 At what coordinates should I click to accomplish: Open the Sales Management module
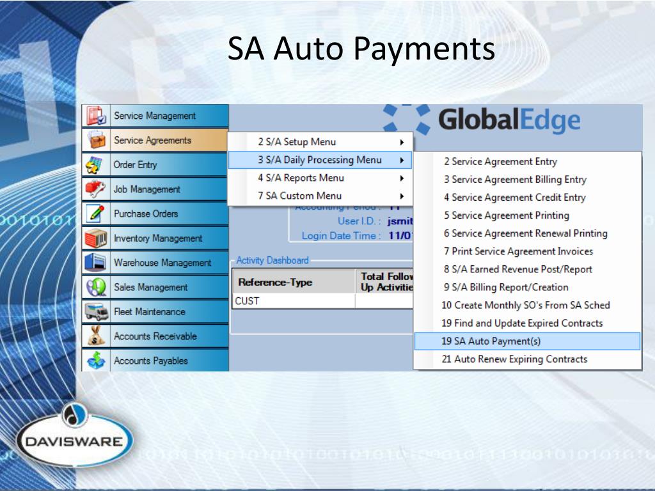[155, 287]
